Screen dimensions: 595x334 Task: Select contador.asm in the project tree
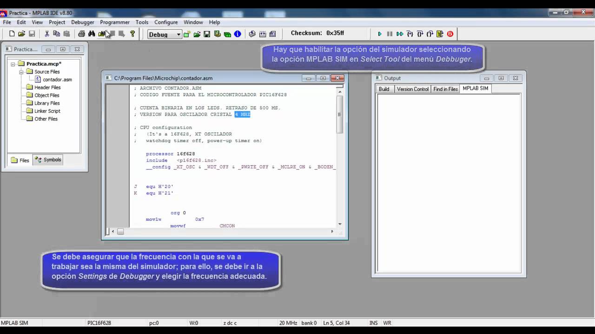click(x=54, y=80)
